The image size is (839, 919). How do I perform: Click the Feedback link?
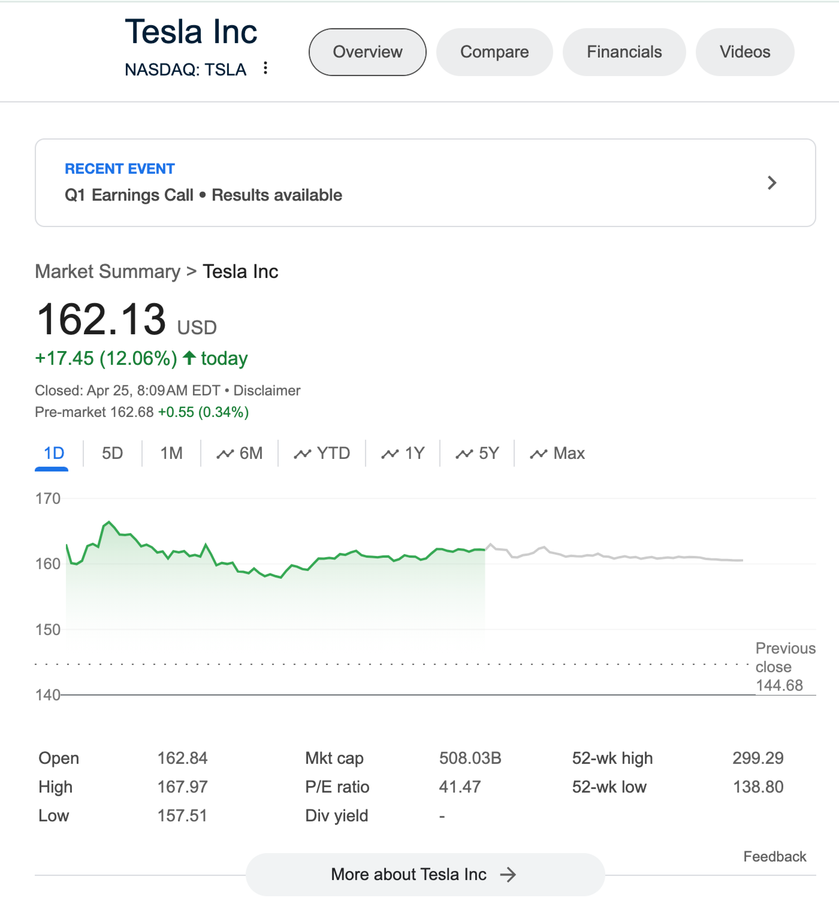tap(774, 857)
